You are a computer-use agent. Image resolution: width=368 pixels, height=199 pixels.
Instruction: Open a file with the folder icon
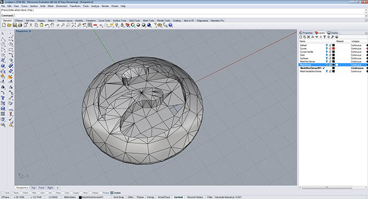coord(9,25)
